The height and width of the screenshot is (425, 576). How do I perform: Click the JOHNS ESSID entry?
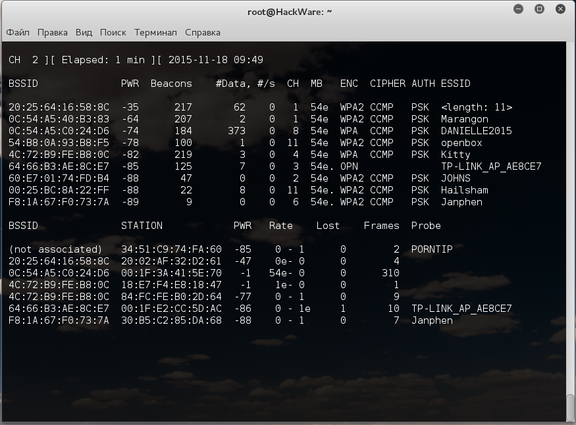click(456, 178)
